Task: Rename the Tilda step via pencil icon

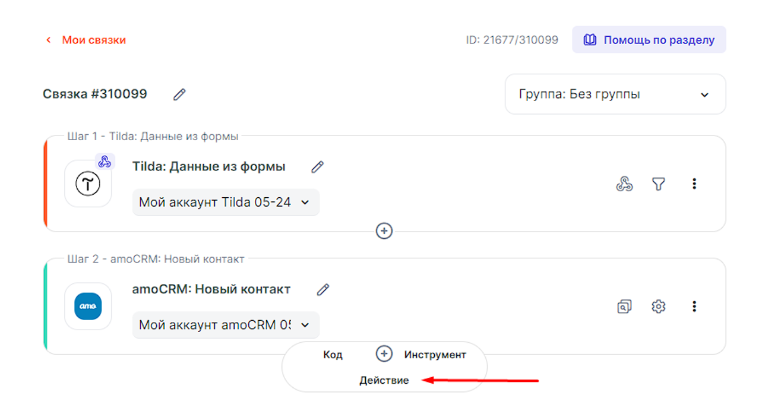Action: pos(318,167)
